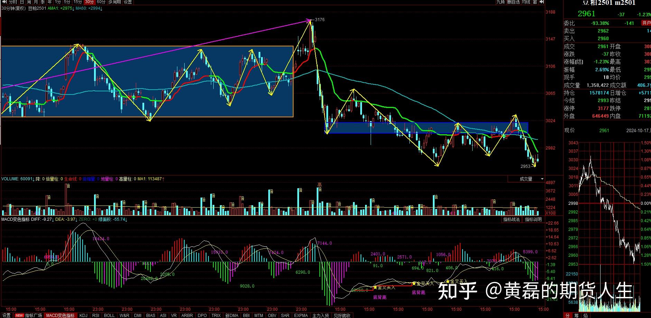
Task: Select the 年 yearly period
Action: coord(50,2)
